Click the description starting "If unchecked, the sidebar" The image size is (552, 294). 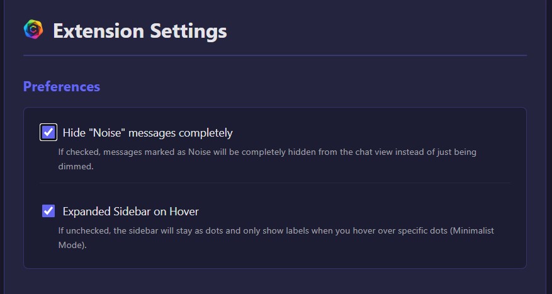276,230
